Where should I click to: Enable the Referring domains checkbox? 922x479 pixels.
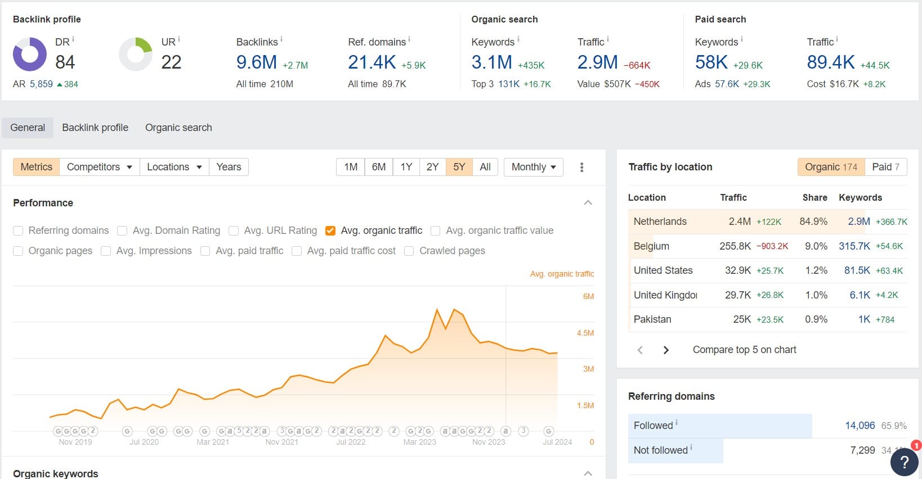18,231
